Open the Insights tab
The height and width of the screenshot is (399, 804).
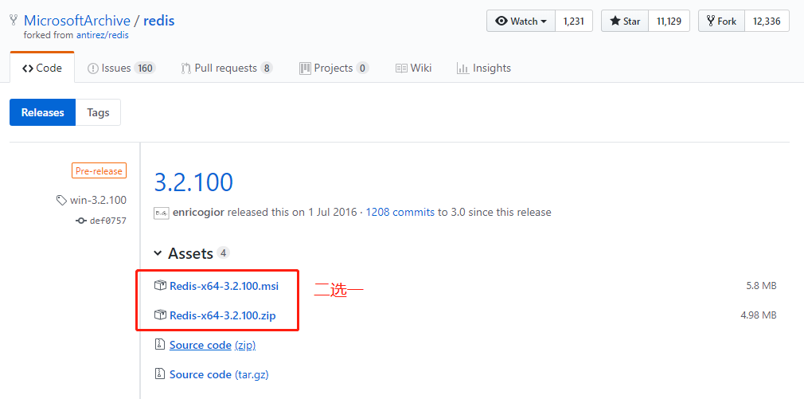[483, 68]
